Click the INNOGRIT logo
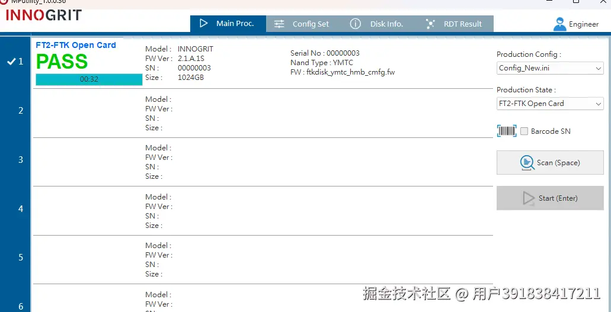Image resolution: width=611 pixels, height=312 pixels. [44, 15]
